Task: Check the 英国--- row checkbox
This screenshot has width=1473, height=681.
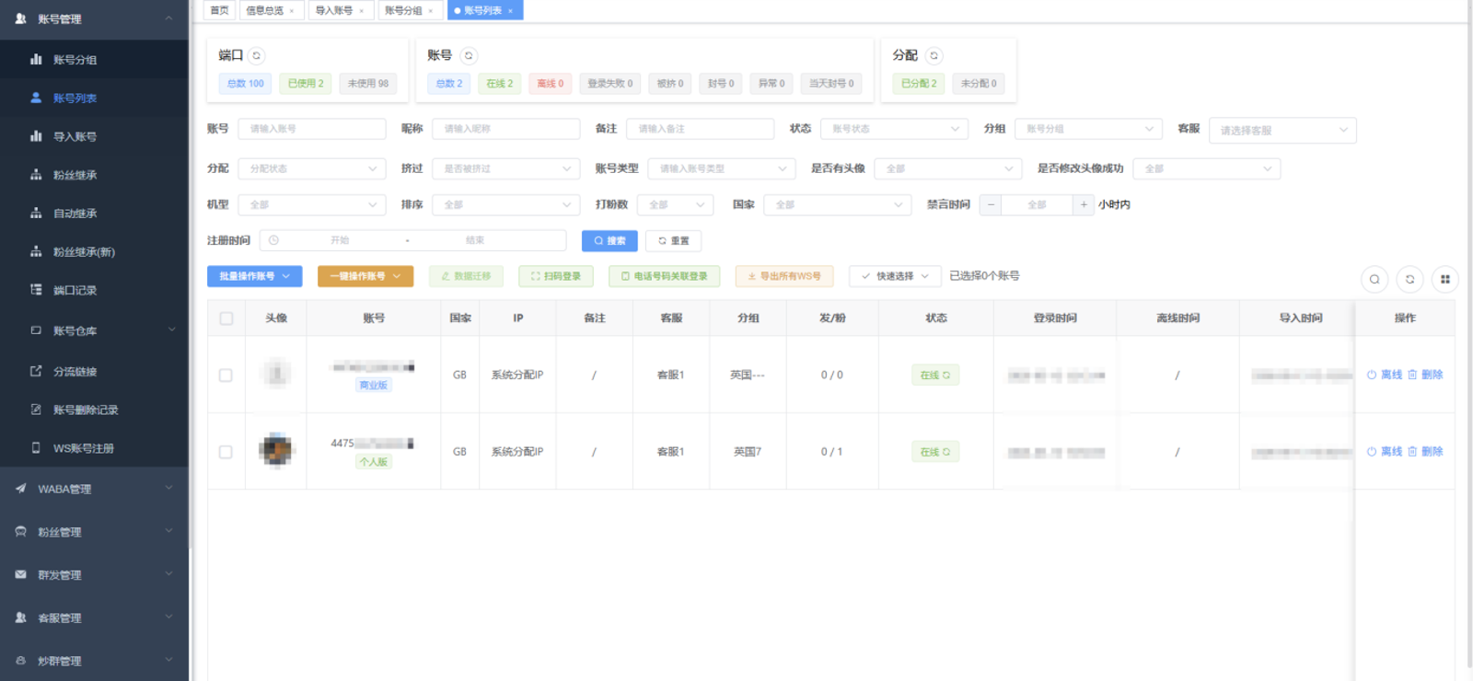Action: point(226,375)
